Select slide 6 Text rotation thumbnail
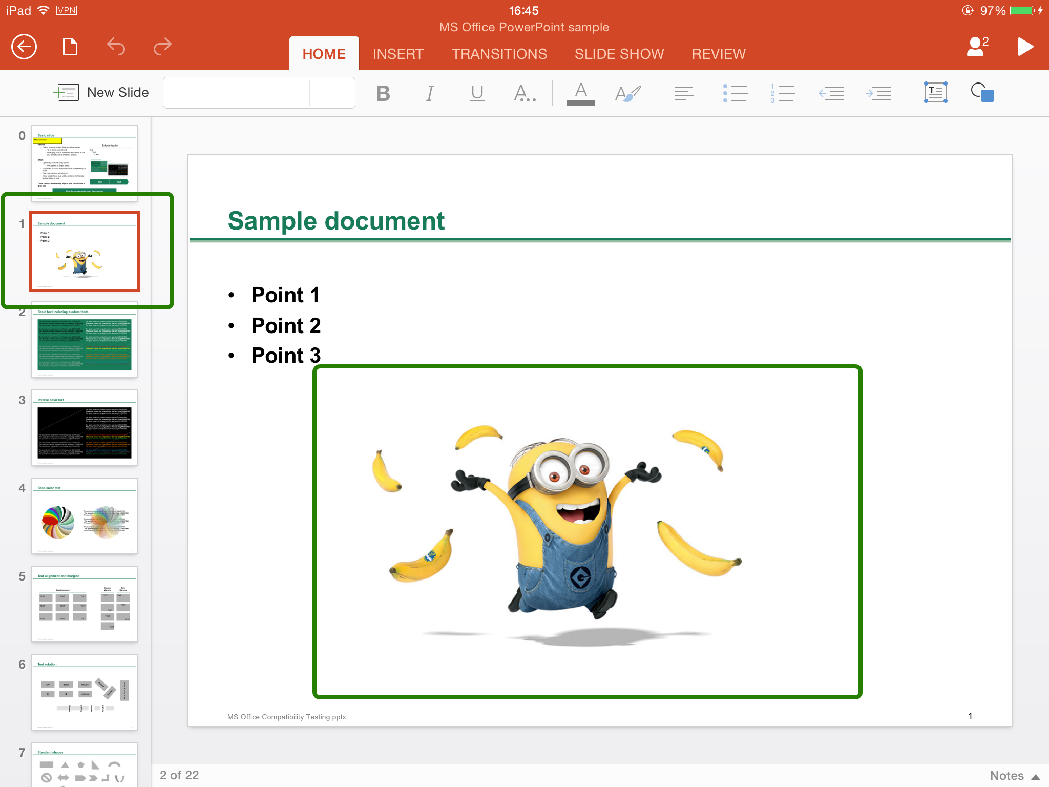This screenshot has height=787, width=1049. point(85,692)
